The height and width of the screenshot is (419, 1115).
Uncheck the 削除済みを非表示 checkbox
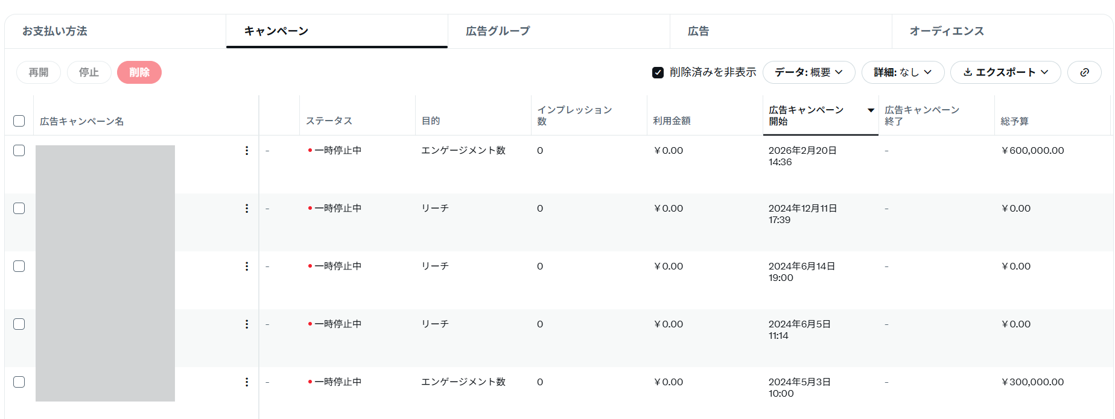(x=658, y=73)
